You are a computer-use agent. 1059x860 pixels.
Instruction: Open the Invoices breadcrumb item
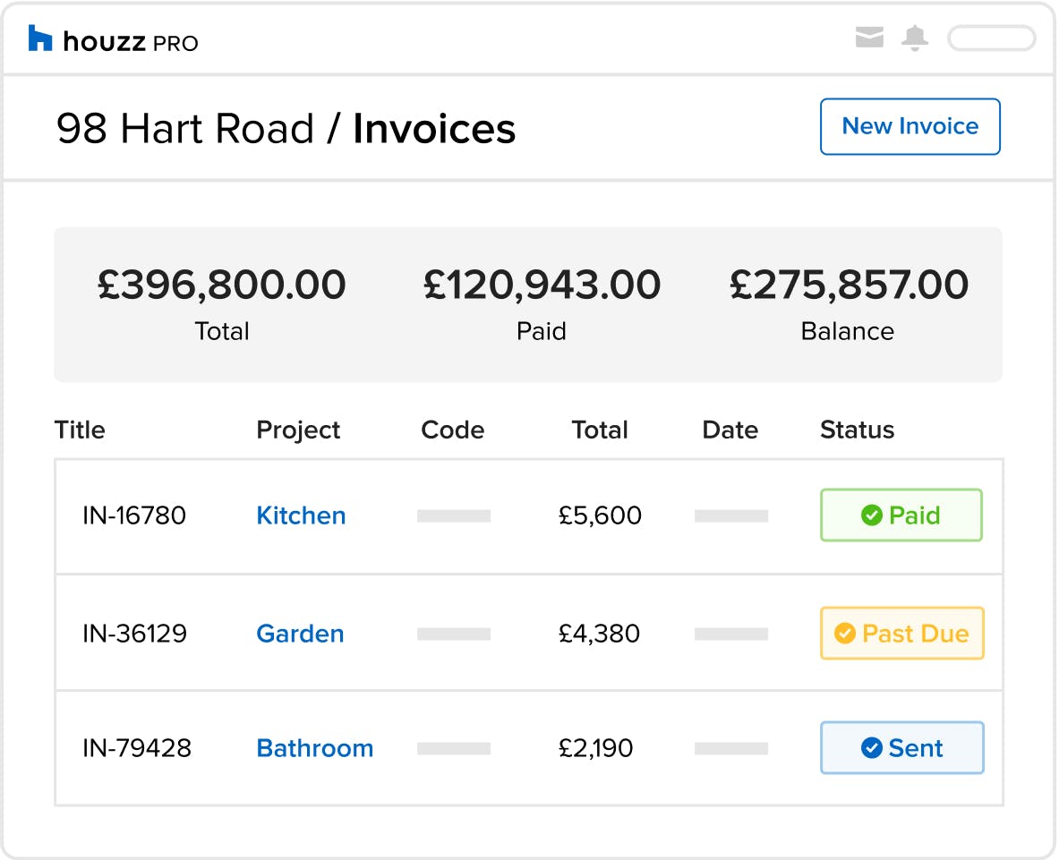434,128
